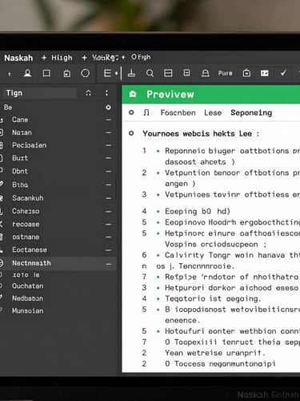
Task: Click the icon beside Sacankuh row
Action: (2, 198)
